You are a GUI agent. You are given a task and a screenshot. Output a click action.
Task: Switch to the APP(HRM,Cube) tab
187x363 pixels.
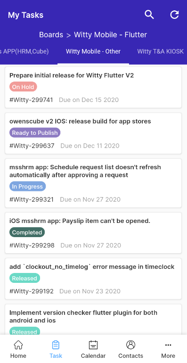click(x=24, y=51)
